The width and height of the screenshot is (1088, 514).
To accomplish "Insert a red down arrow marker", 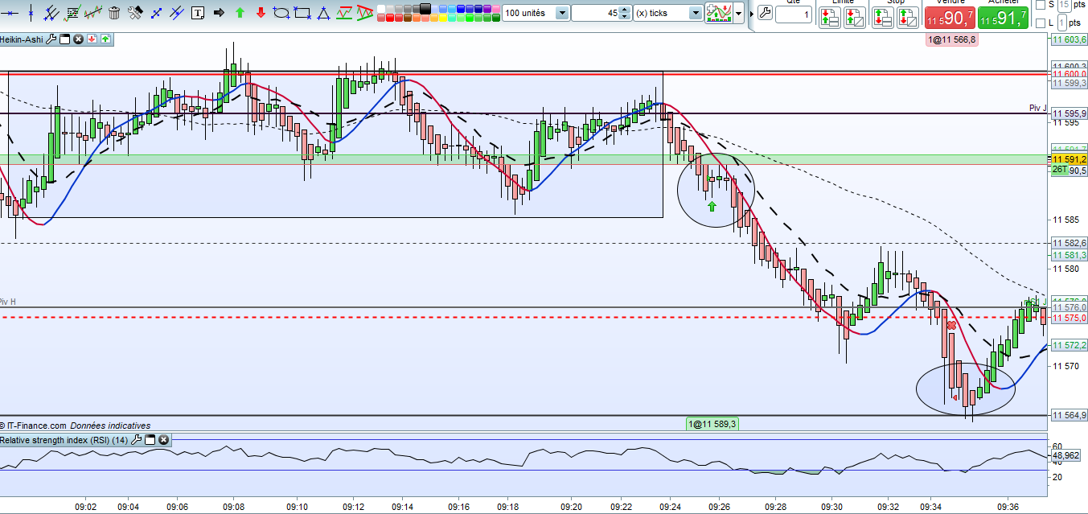I will pos(260,13).
